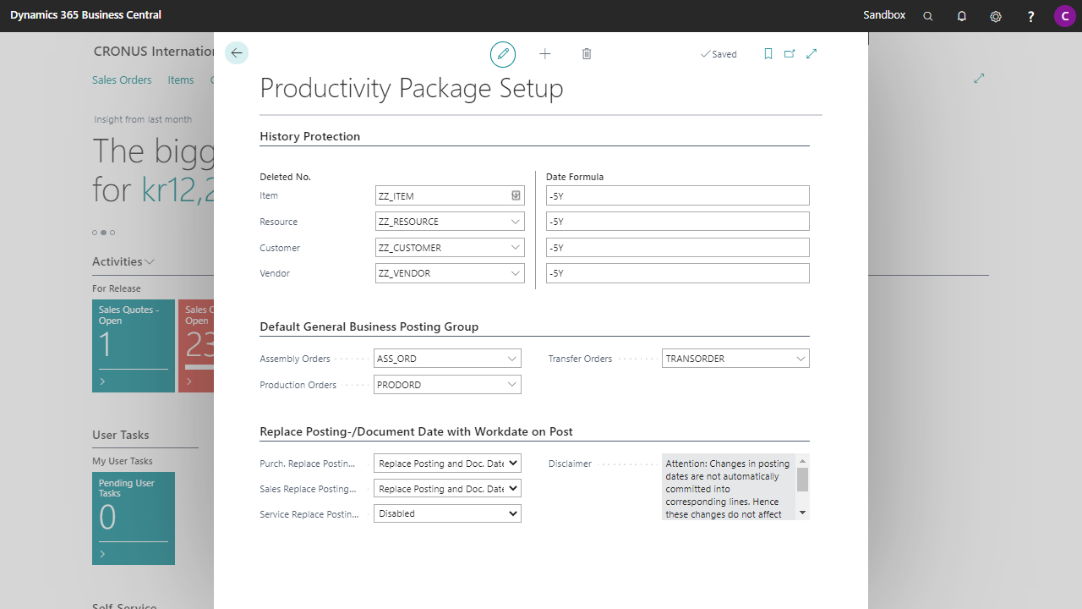Open the Items menu link
Screen dimensions: 1082x609
181,80
